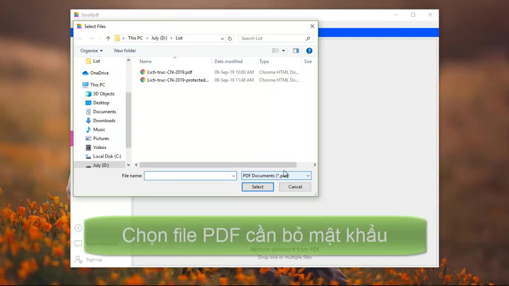Image resolution: width=509 pixels, height=286 pixels.
Task: Click This PC in address breadcrumb
Action: 135,38
